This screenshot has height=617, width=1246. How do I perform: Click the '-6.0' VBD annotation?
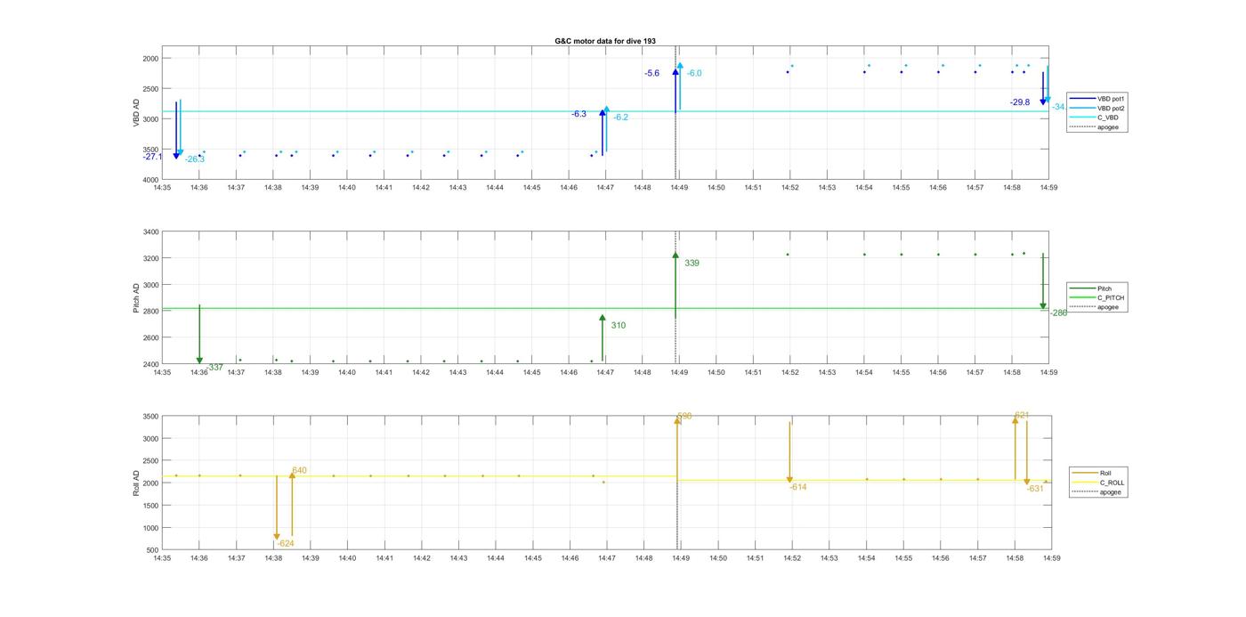click(694, 73)
